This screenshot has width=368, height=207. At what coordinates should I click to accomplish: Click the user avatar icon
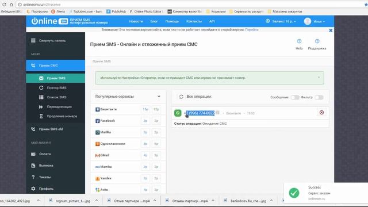(308, 21)
